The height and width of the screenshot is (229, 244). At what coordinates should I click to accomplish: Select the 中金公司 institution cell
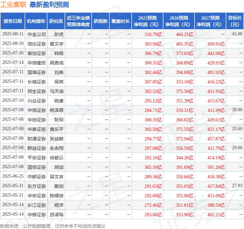point(37,34)
